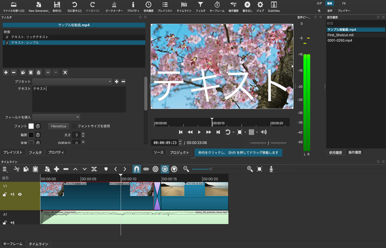The image size is (386, 248).
Task: Switch to the プレイリスト tab
Action: (13, 152)
